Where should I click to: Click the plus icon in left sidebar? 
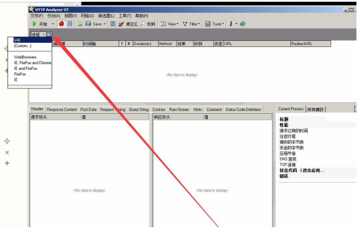[7, 163]
